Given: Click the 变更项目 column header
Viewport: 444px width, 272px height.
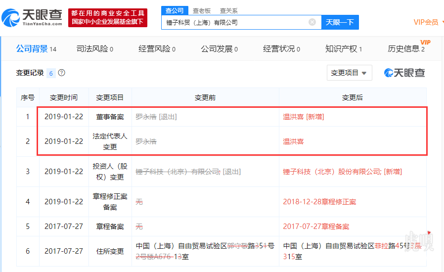Looking at the screenshot, I should pos(110,97).
